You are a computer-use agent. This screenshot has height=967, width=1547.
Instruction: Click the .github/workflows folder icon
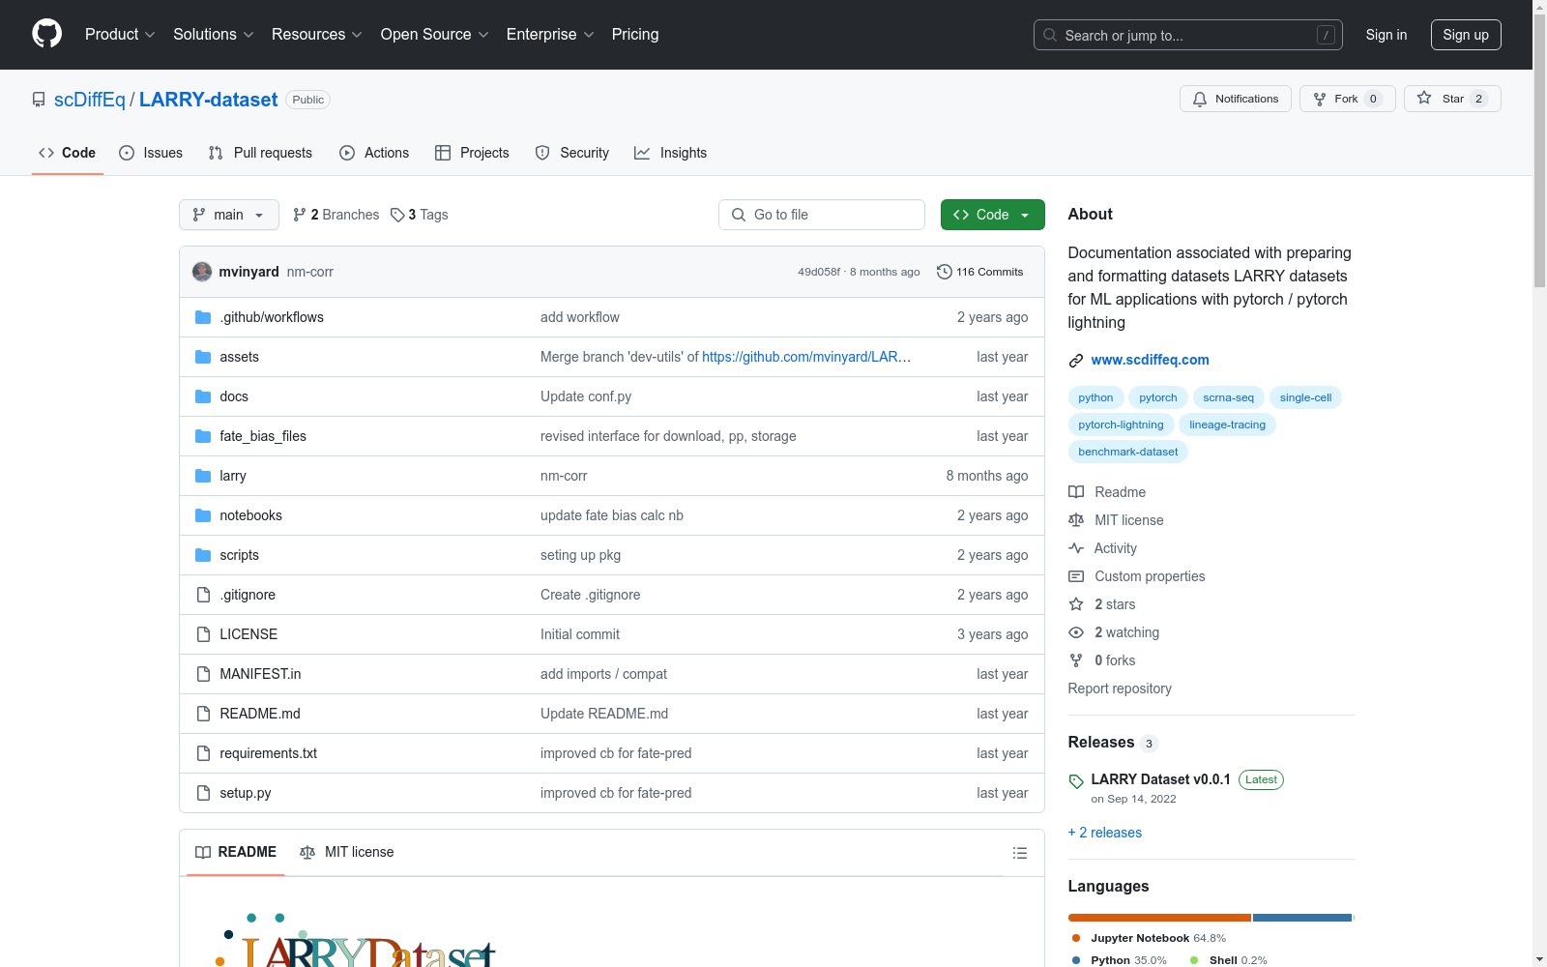(203, 317)
